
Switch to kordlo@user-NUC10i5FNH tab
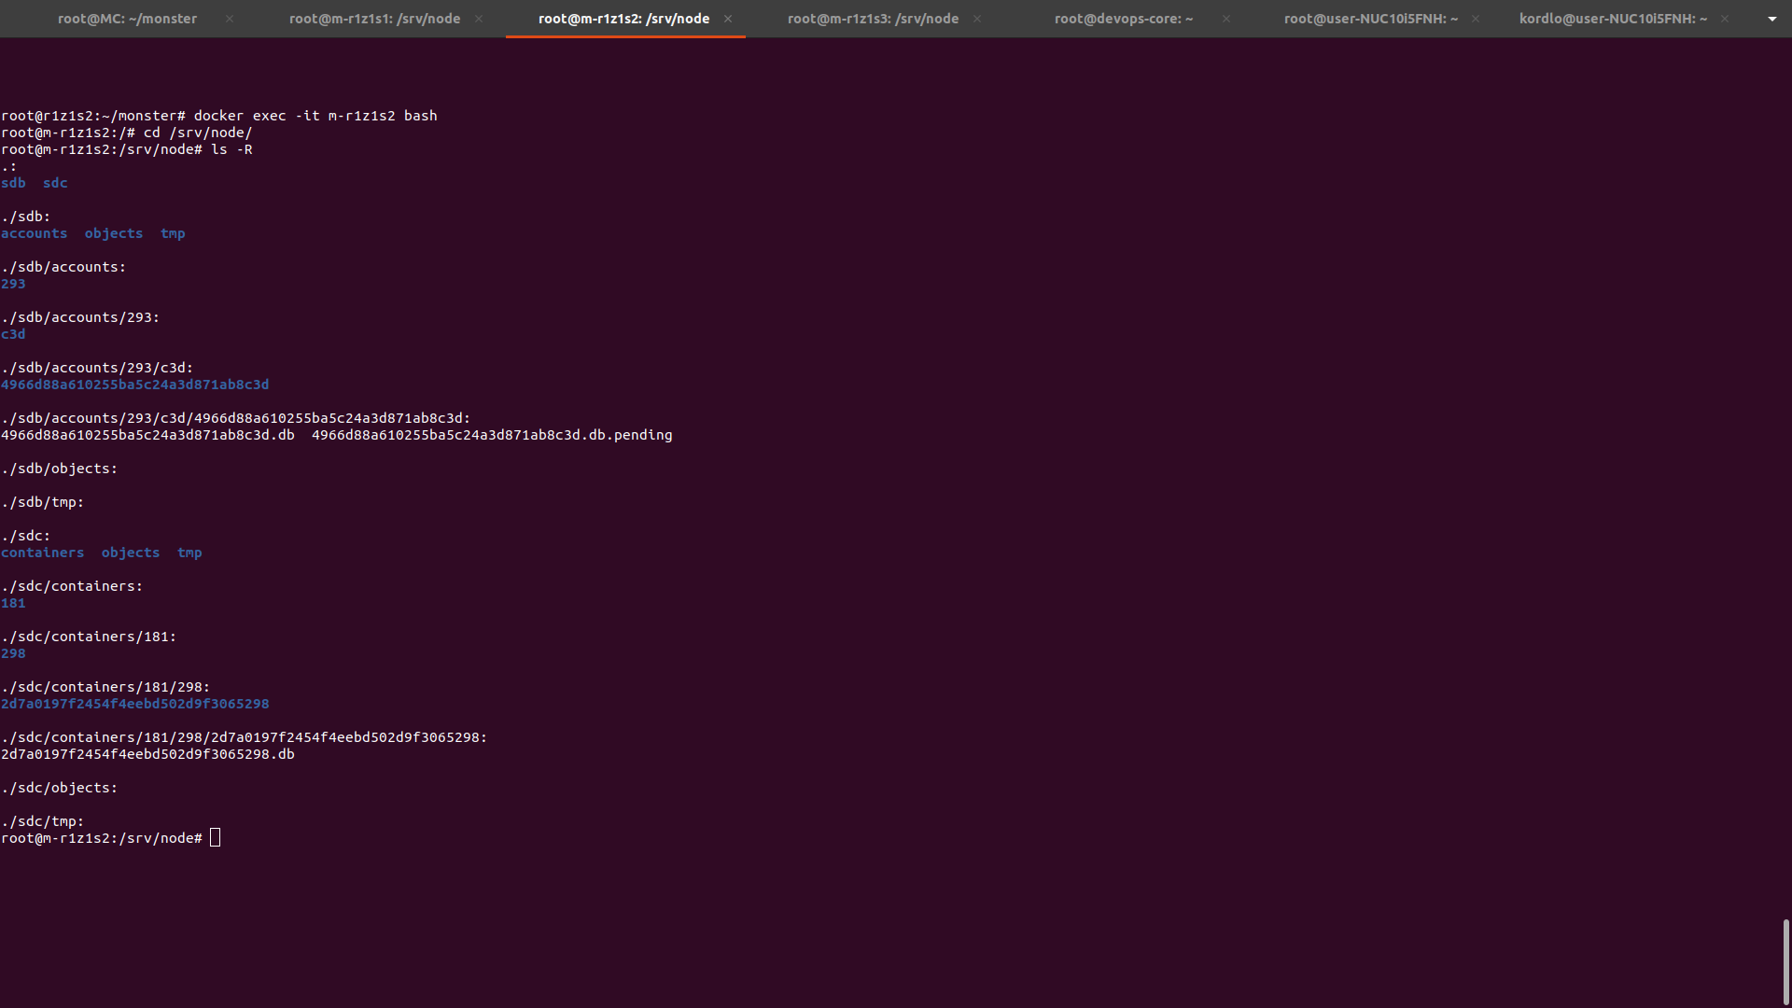1613,19
